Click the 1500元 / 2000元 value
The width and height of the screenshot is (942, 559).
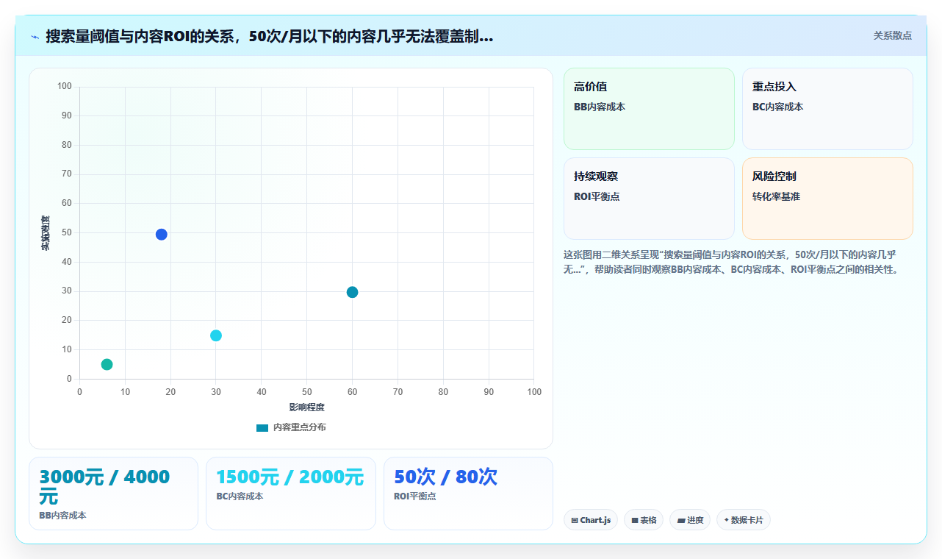pyautogui.click(x=290, y=477)
